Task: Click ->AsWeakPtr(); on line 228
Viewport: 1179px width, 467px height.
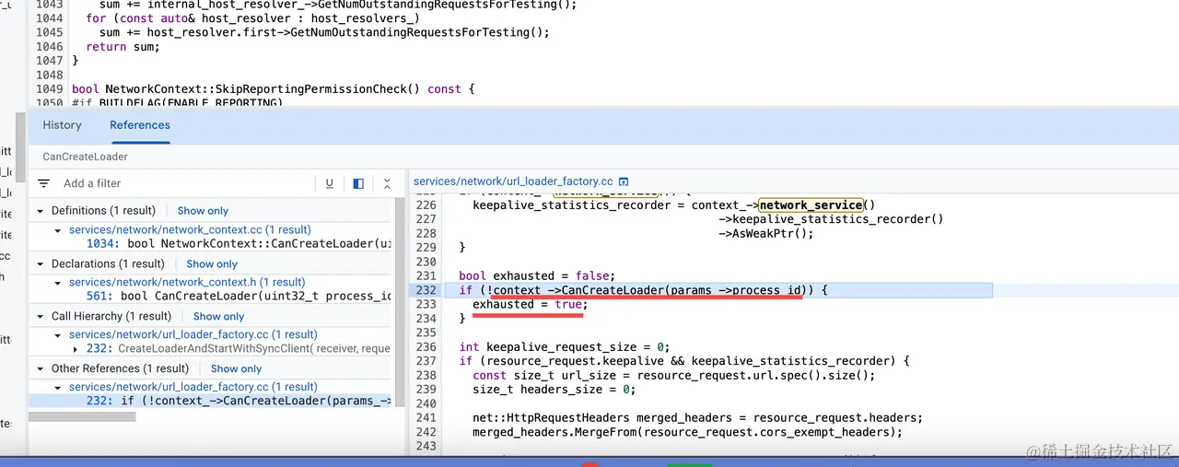Action: tap(766, 233)
